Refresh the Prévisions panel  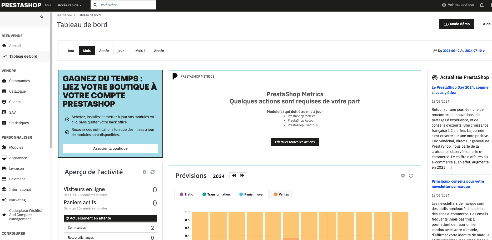411,176
